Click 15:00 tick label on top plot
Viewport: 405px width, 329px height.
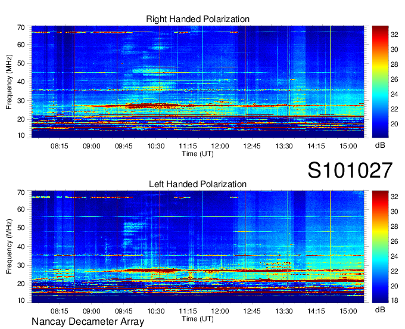[348, 146]
